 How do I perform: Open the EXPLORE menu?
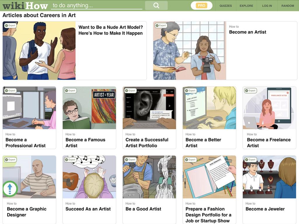coord(246,6)
